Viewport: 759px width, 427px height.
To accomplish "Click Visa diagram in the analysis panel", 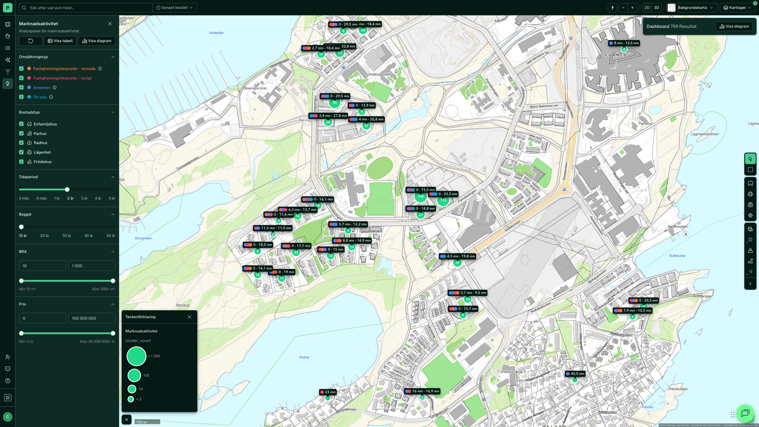I will [97, 41].
